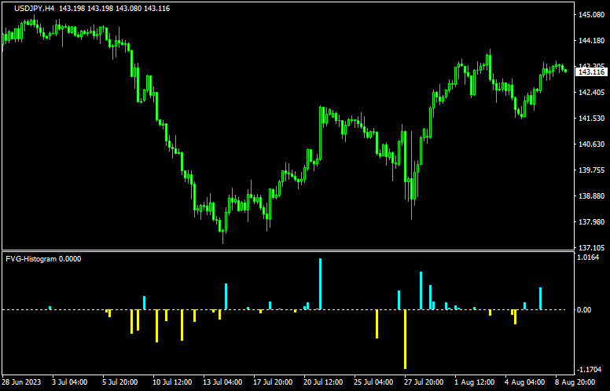Select the tallest cyan histogram bar near 20 Jul
The height and width of the screenshot is (391, 610).
[321, 283]
